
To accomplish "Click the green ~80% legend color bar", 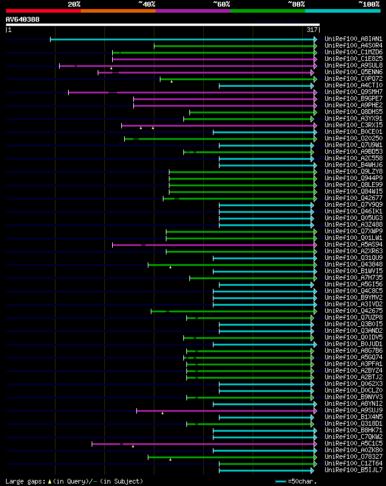I will click(268, 11).
